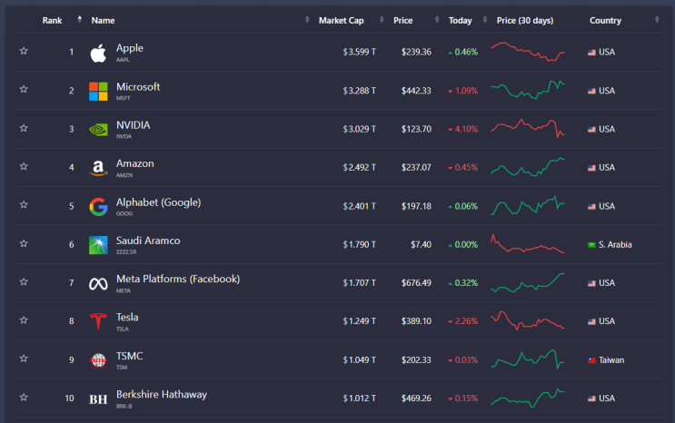The image size is (675, 423).
Task: Toggle favorite star for NVIDIA row
Action: point(24,129)
